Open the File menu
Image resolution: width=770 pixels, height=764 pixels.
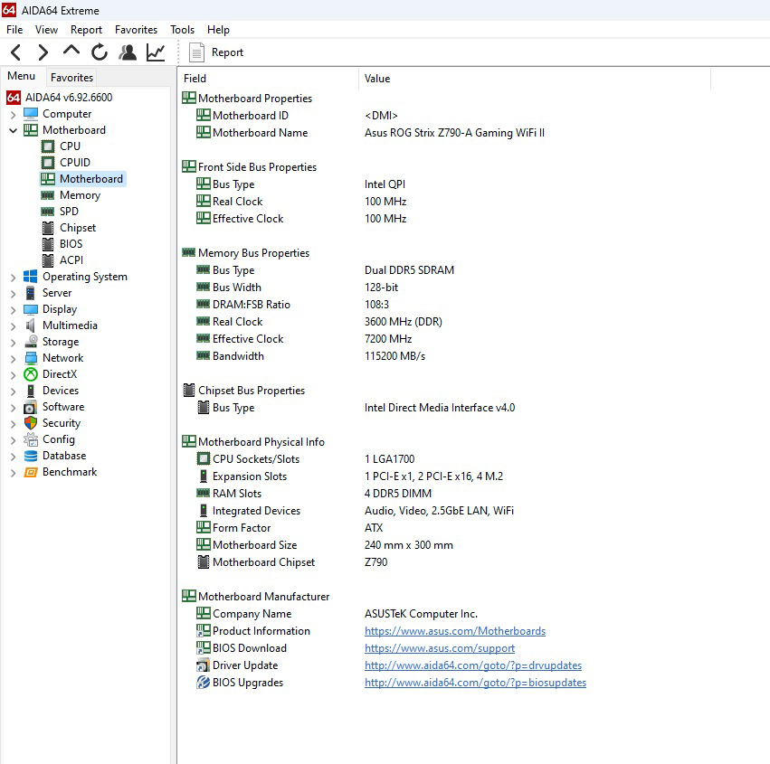[x=14, y=30]
